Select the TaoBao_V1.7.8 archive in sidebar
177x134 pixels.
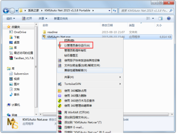pyautogui.click(x=21, y=58)
